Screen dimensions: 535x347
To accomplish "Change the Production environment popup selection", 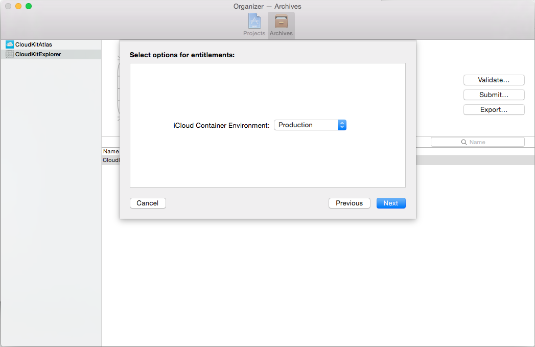I will coord(310,125).
